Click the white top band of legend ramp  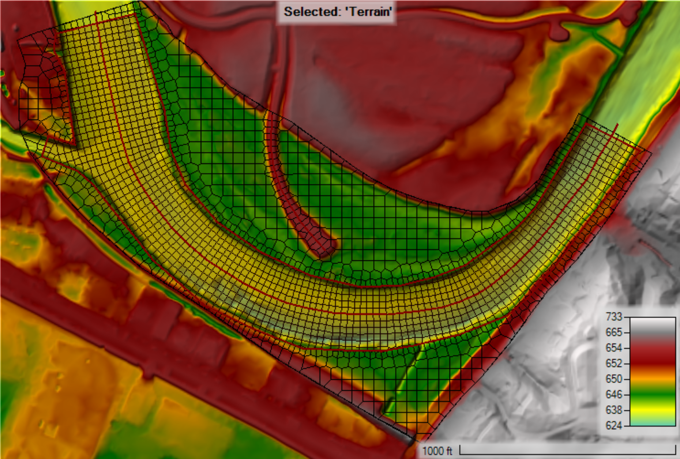point(653,321)
